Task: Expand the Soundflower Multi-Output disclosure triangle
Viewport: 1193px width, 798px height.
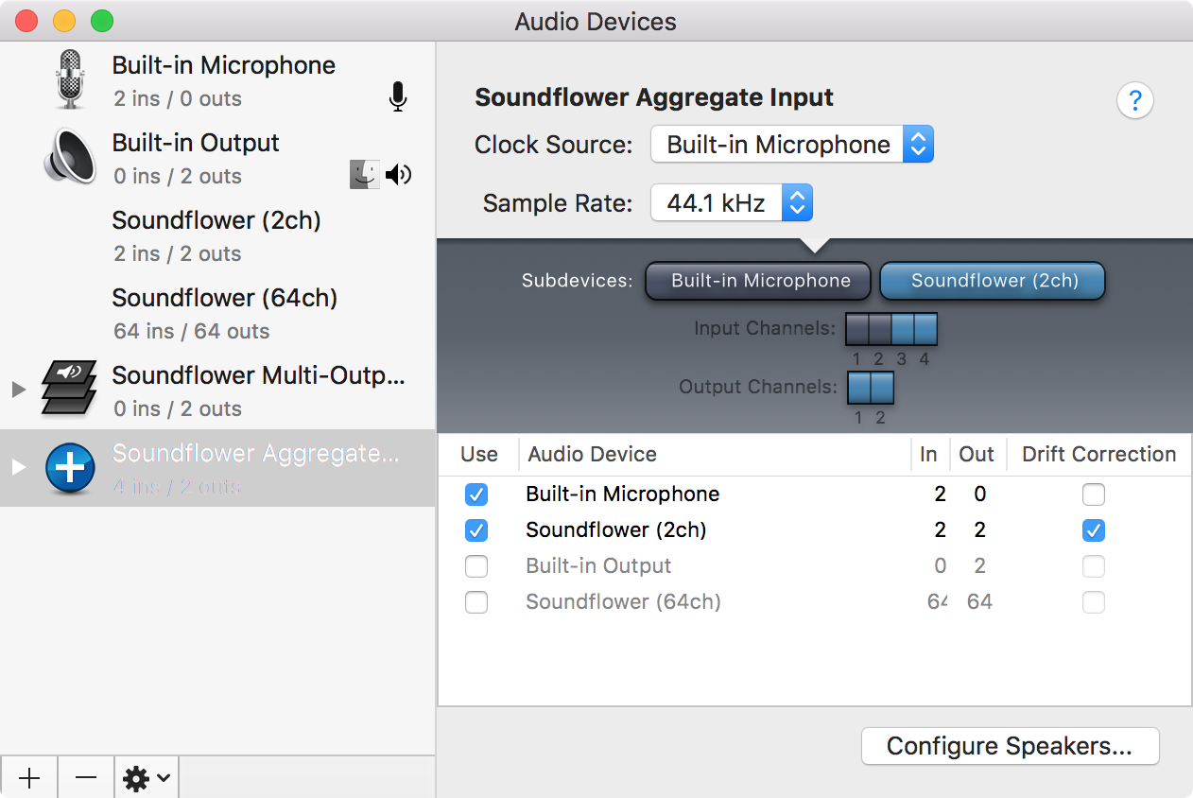Action: coord(17,389)
